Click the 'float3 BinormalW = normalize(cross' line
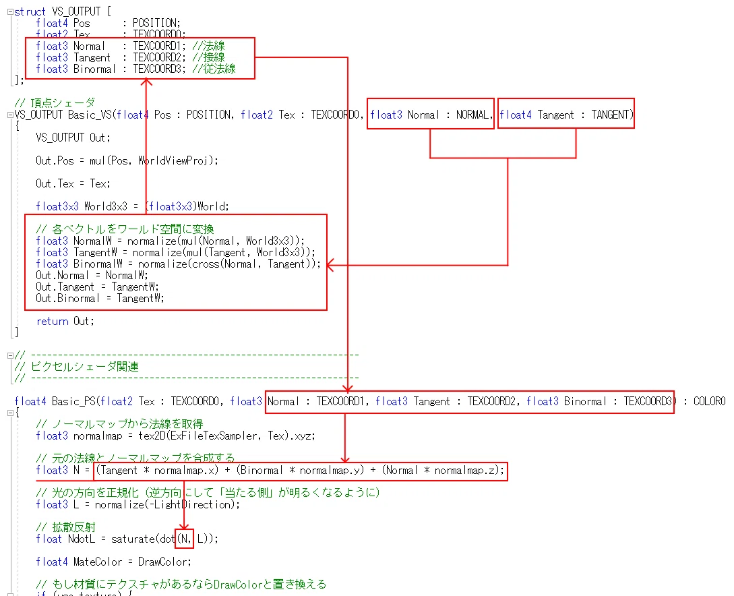This screenshot has width=734, height=596. click(x=179, y=264)
